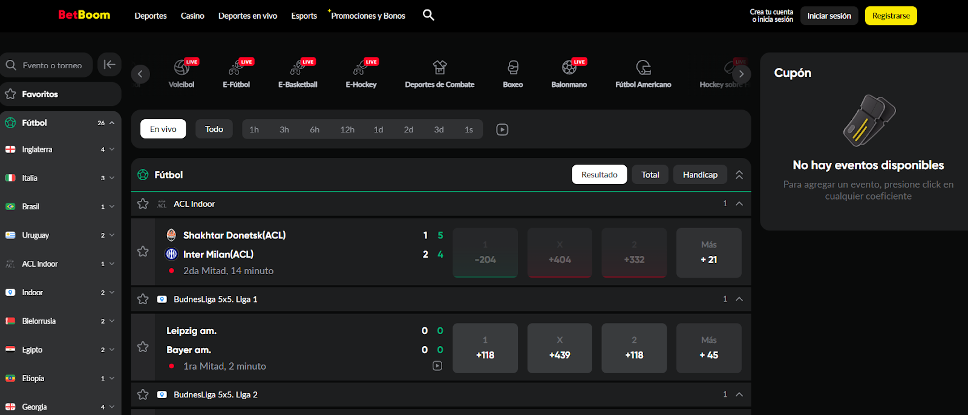Open Deportes en vivo menu
968x415 pixels.
[247, 16]
